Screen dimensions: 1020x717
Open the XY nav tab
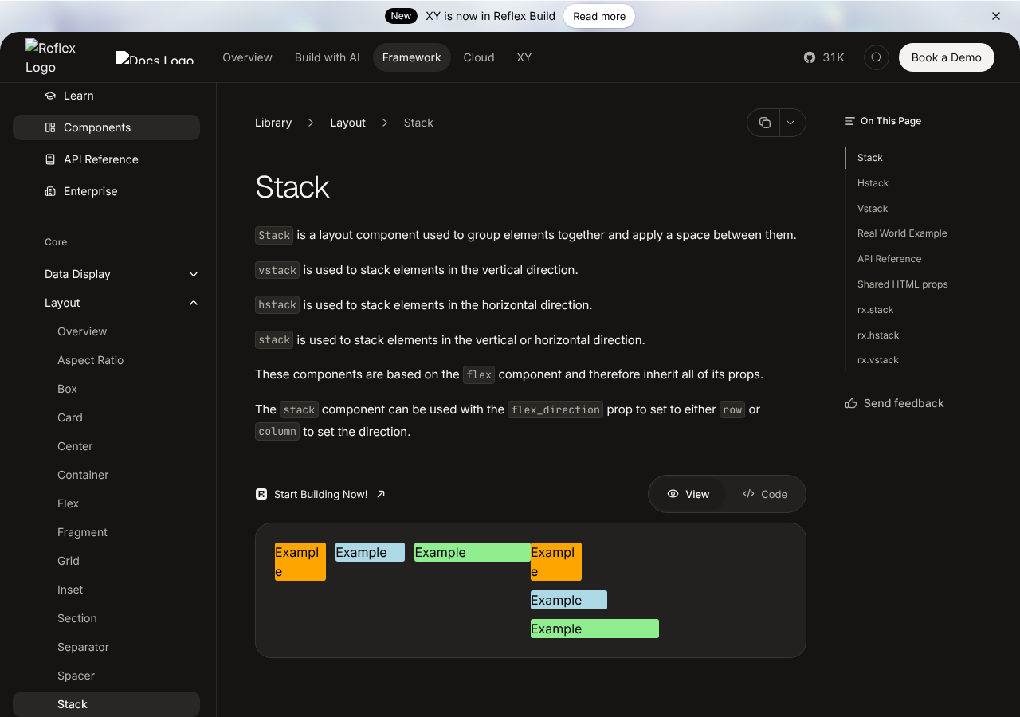pos(524,57)
